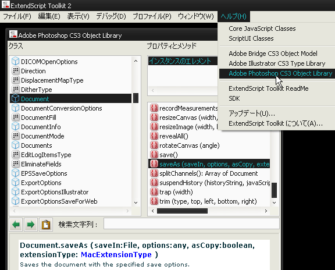Open the 編集(E) menu

pos(49,16)
